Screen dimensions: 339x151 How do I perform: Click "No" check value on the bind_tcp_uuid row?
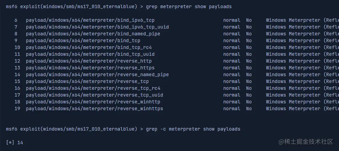pos(249,54)
